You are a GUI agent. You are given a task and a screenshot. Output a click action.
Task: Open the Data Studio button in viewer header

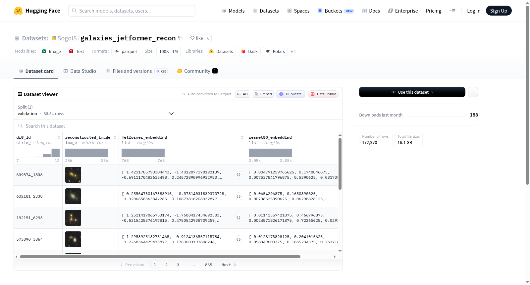pyautogui.click(x=323, y=94)
